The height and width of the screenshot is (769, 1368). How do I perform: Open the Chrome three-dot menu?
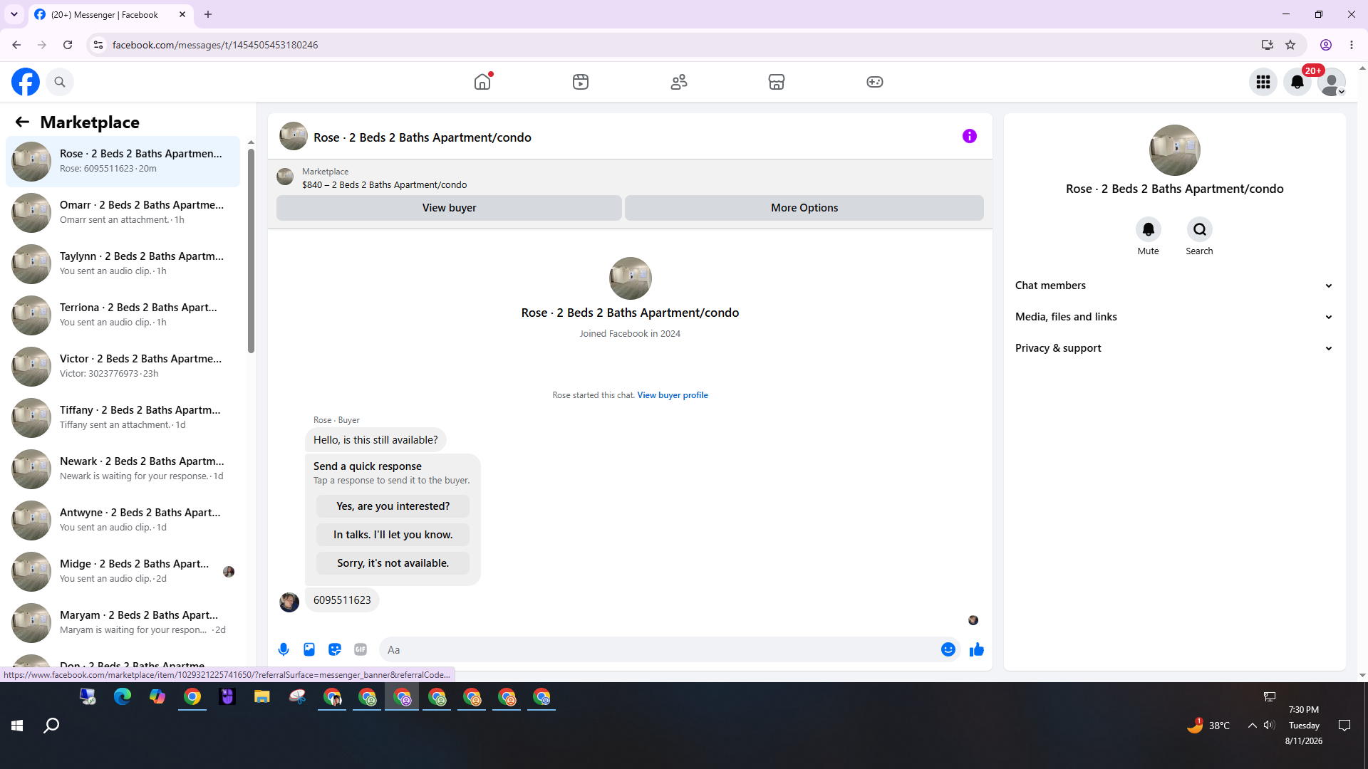click(1352, 45)
